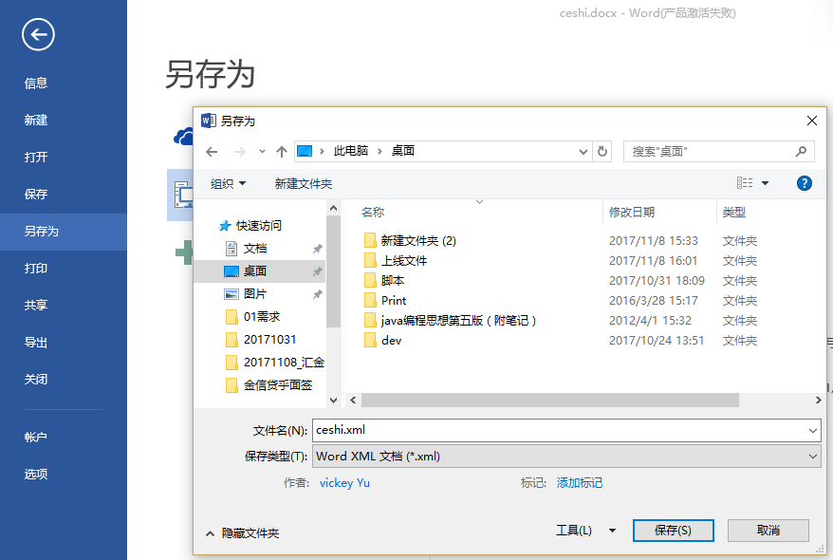Click pin icon next to 文档
Screen dimensions: 833x560
317,249
